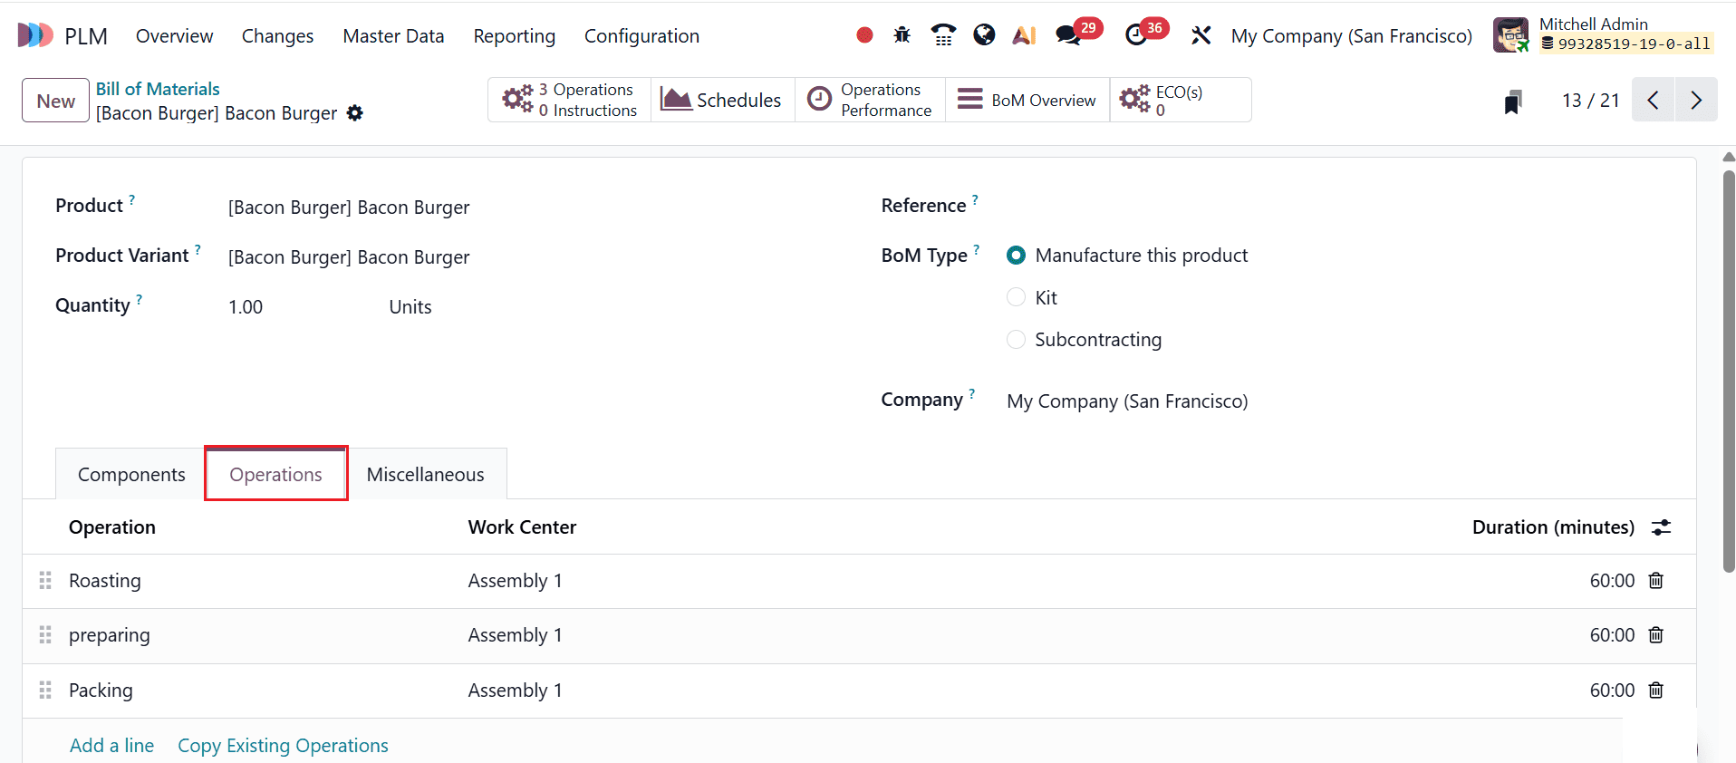Open the Schedules stat button

point(722,100)
